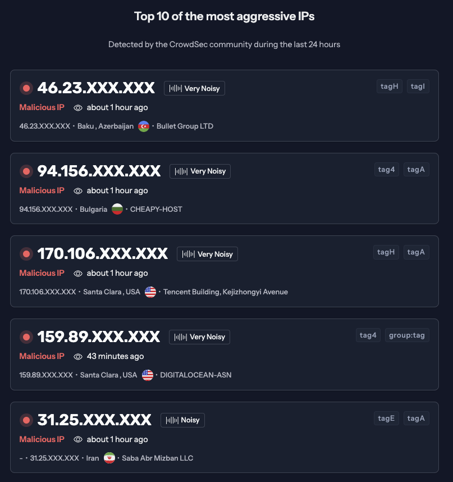
Task: Toggle the eye icon beside 43 minutes ago
Action: point(77,356)
